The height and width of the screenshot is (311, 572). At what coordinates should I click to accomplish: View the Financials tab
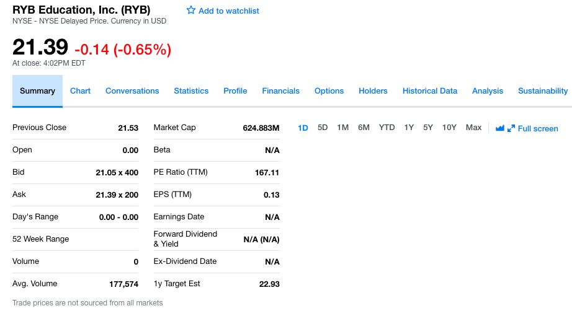[281, 91]
